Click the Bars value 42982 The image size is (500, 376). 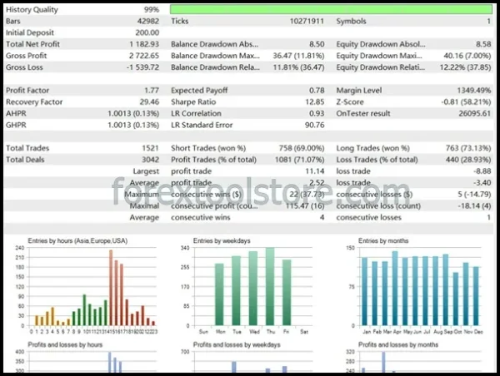pos(148,21)
